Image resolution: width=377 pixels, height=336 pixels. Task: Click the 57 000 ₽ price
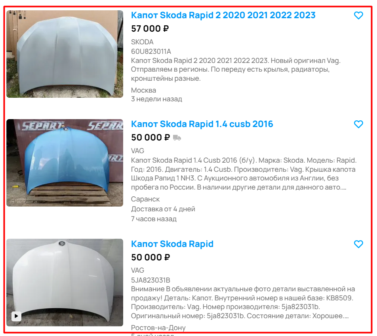(x=150, y=28)
